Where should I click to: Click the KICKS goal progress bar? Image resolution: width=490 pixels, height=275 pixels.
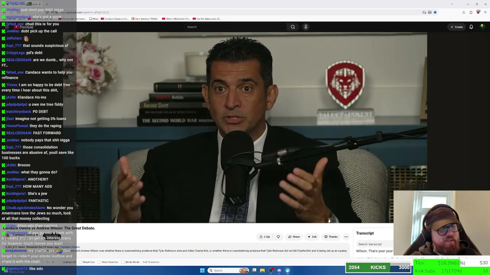click(378, 267)
